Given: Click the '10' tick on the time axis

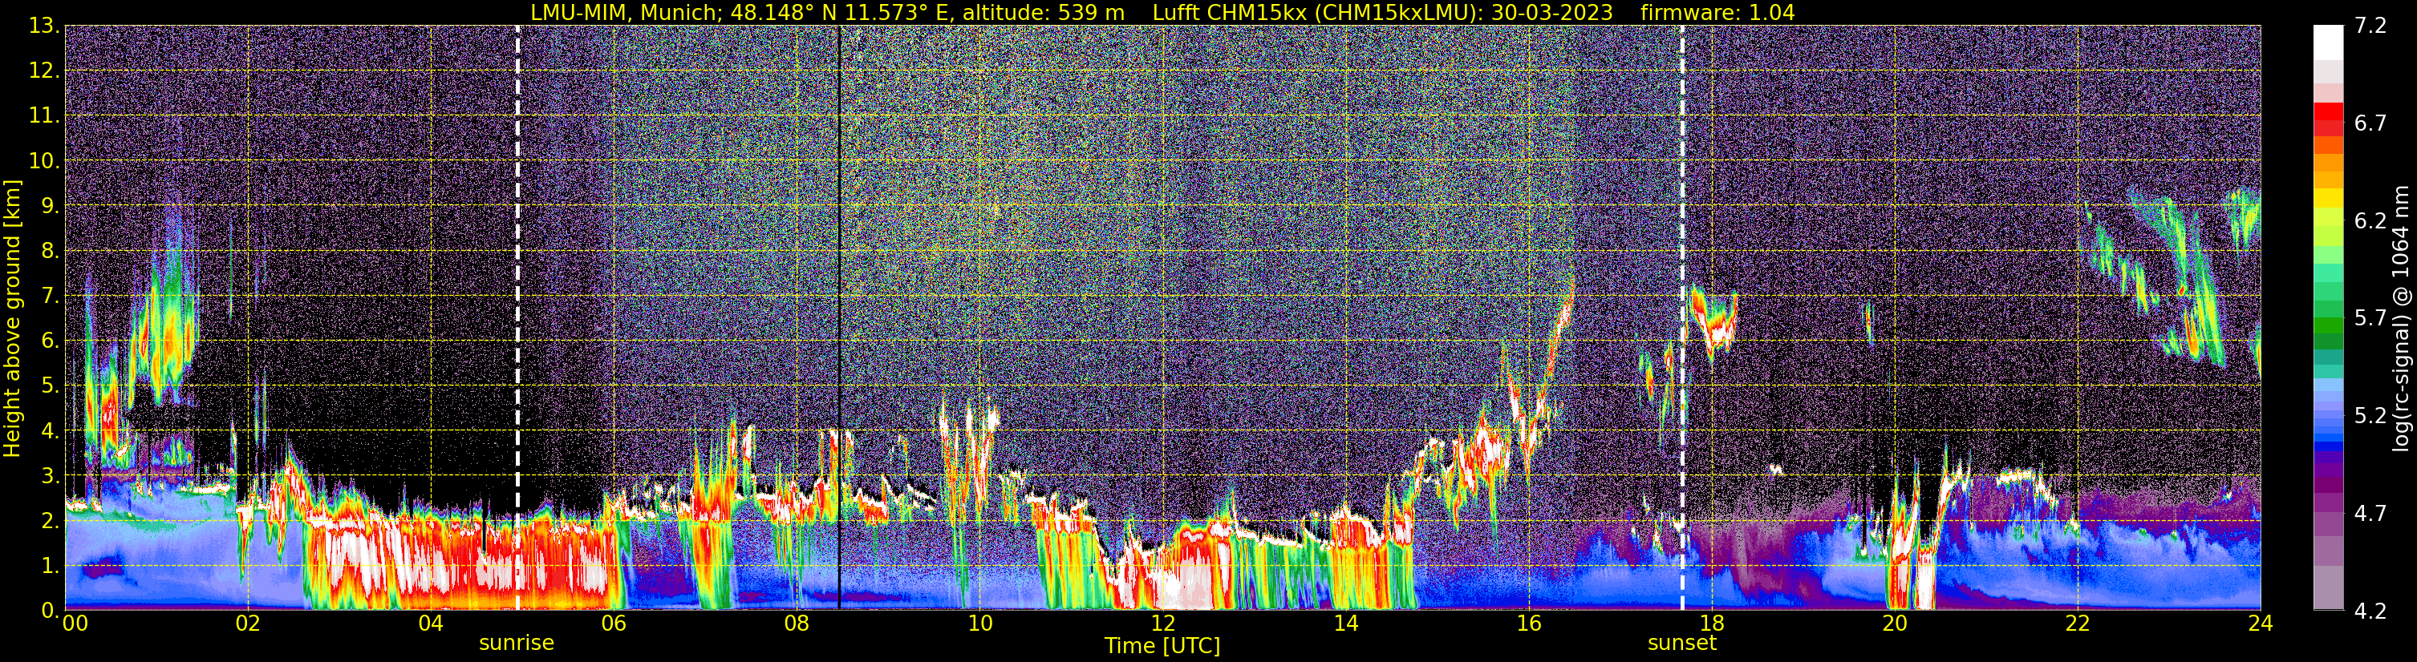Looking at the screenshot, I should pos(979,624).
